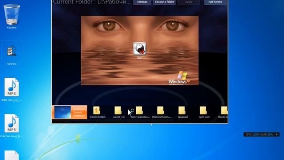Open the Settings button
The height and width of the screenshot is (160, 284).
[x=142, y=2]
